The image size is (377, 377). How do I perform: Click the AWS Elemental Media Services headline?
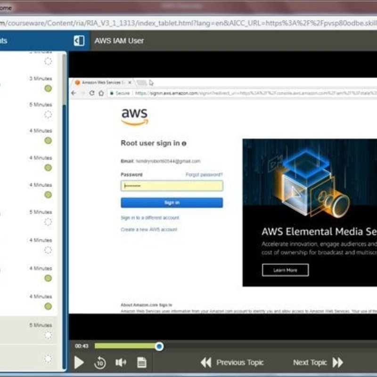click(x=320, y=231)
